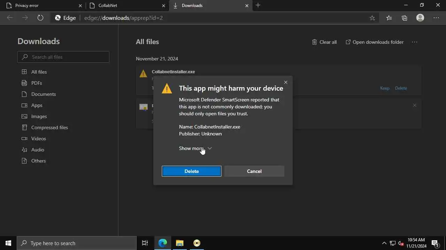Click Edge icon in taskbar
Viewport: 446px width, 250px height.
(x=163, y=243)
